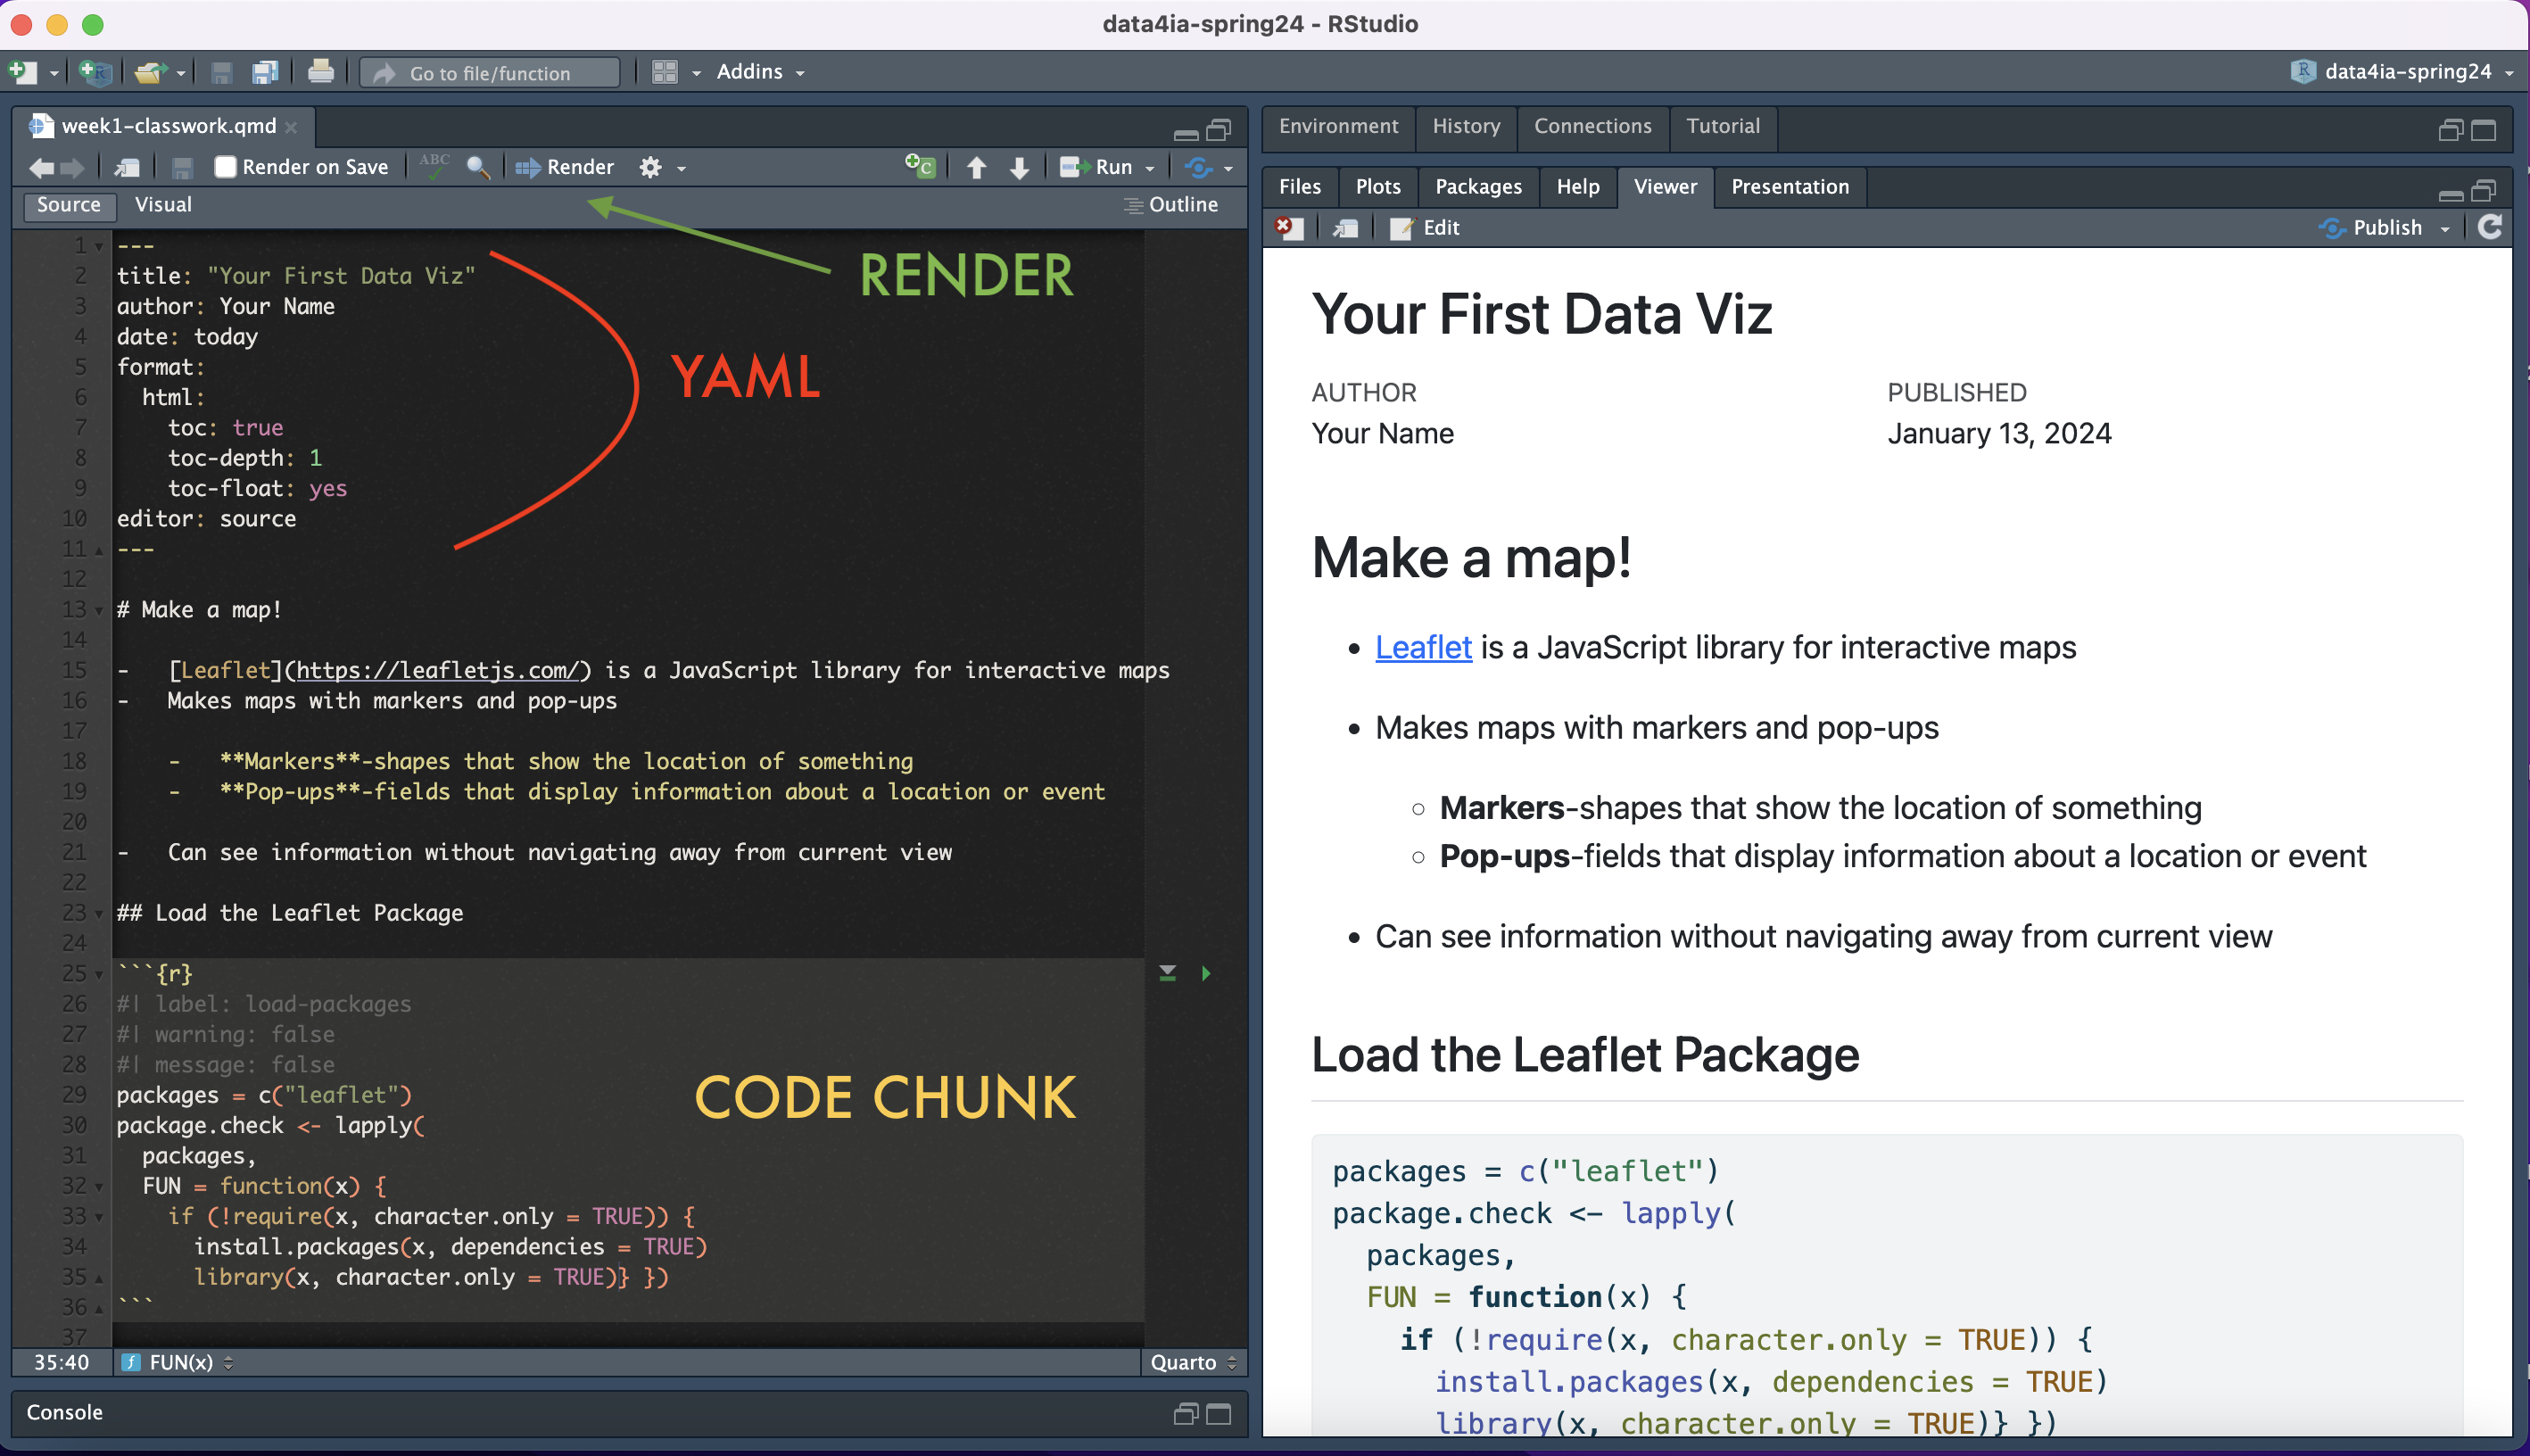The width and height of the screenshot is (2530, 1456).
Task: Click the insert new code chunk icon
Action: coord(919,166)
